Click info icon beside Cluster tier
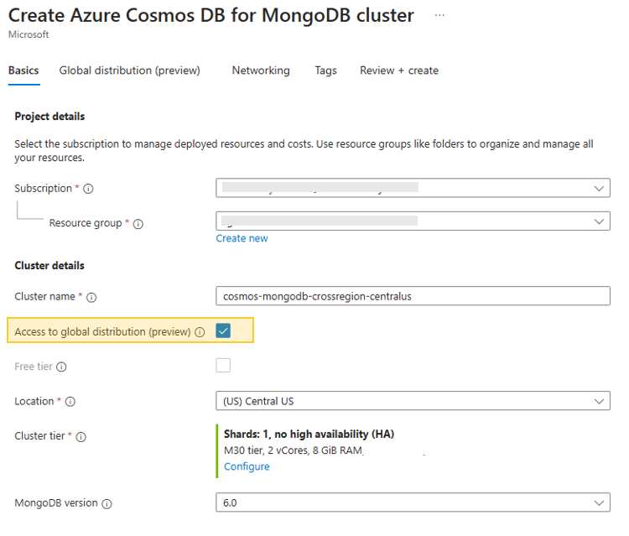 [x=81, y=436]
